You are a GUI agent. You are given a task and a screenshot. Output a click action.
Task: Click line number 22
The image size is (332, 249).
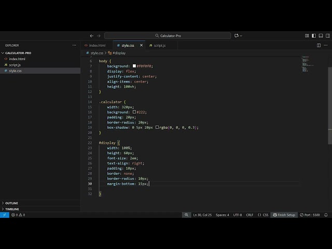[x=90, y=143]
